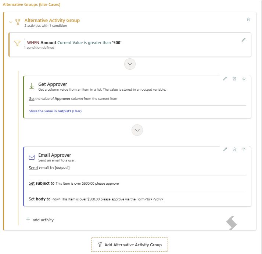Move the Email Approver activity up

pos(244,149)
